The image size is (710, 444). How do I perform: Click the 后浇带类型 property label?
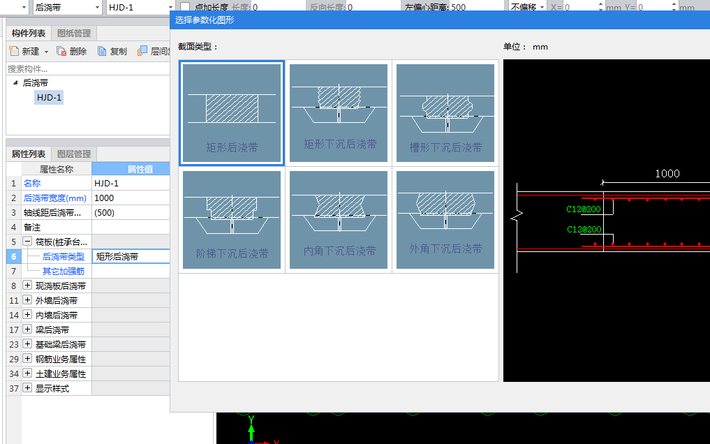tap(64, 257)
